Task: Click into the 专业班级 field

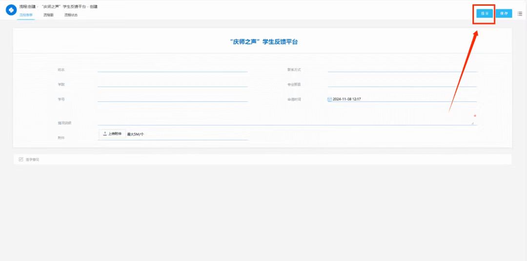Action: [402, 84]
